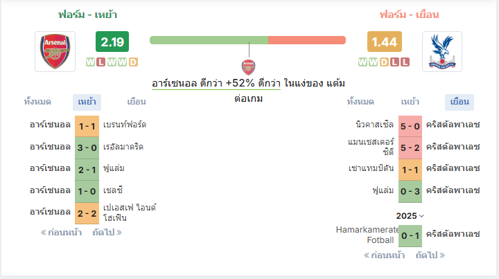The width and height of the screenshot is (499, 279).
Task: Click small Arsenal marker below comparison bar
Action: coord(248,67)
